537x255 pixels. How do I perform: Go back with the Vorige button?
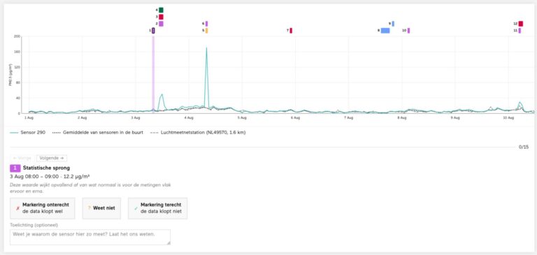22,158
